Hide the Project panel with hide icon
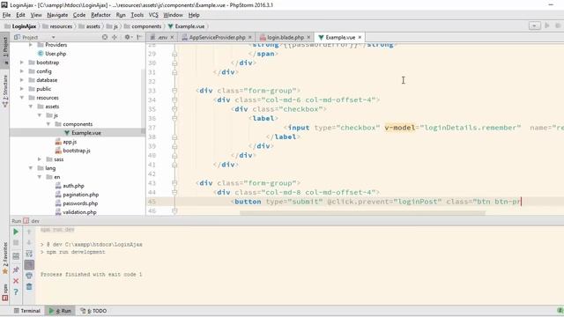This screenshot has height=317, width=564. pyautogui.click(x=139, y=37)
